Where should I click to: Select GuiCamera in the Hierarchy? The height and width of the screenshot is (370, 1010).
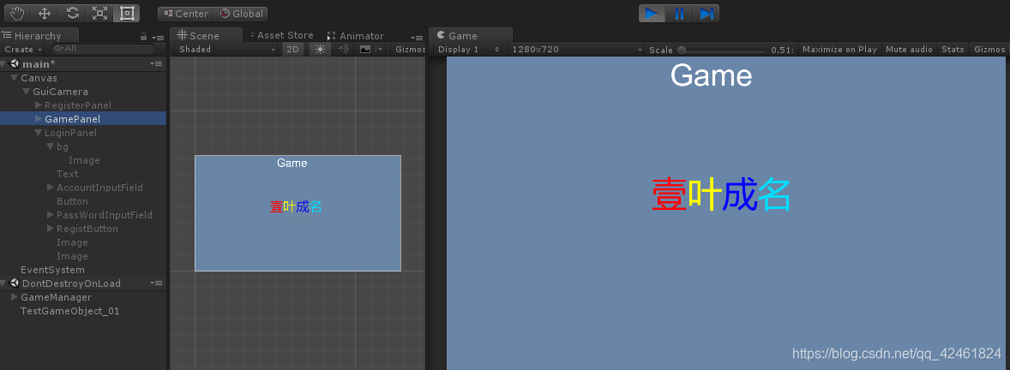61,92
